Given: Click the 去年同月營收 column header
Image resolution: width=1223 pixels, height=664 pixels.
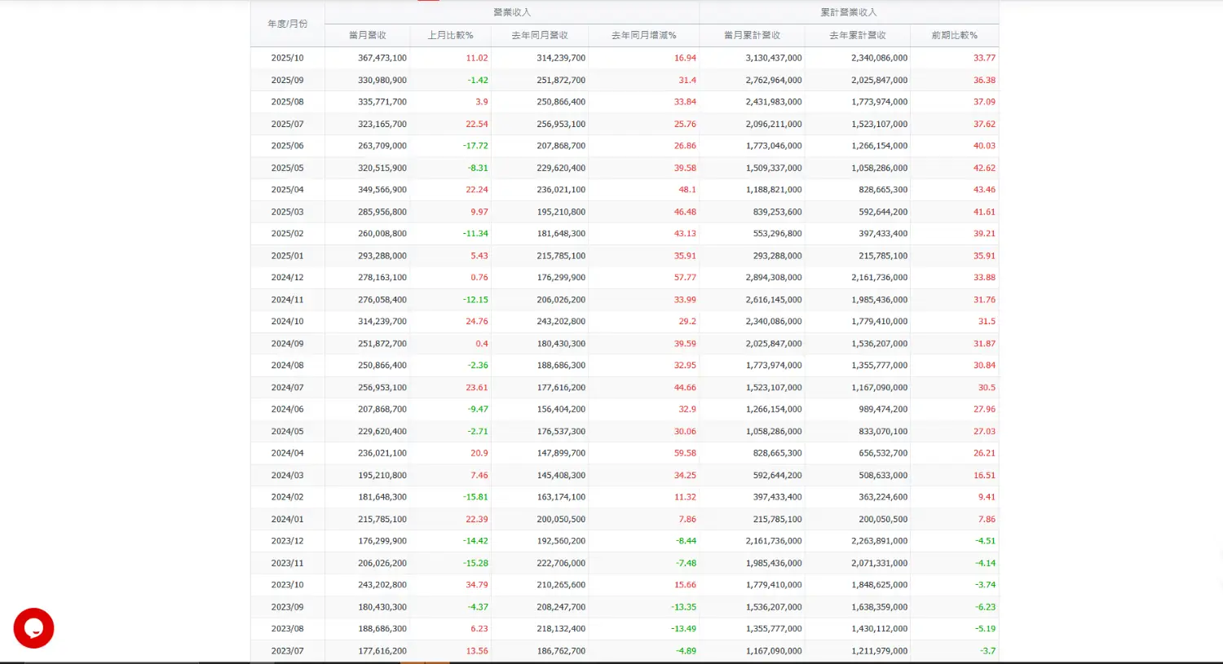Looking at the screenshot, I should (539, 35).
